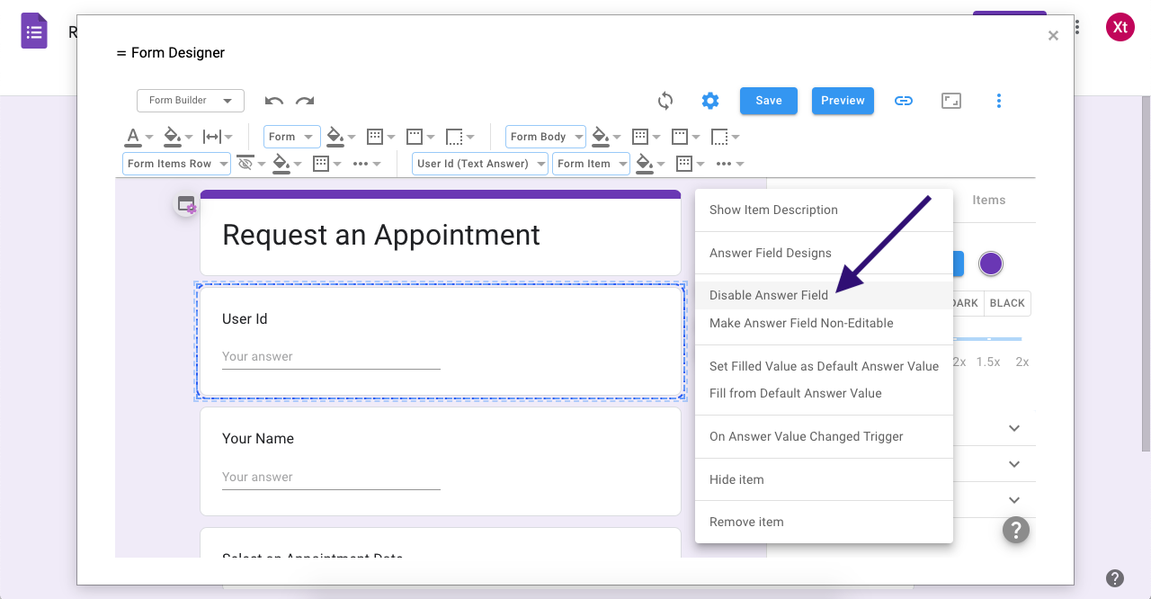
Task: Toggle hidden-eye visibility for Form Items Row
Action: [245, 164]
